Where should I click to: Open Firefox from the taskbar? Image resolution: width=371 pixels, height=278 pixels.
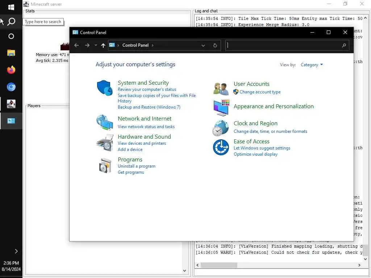pos(11,70)
